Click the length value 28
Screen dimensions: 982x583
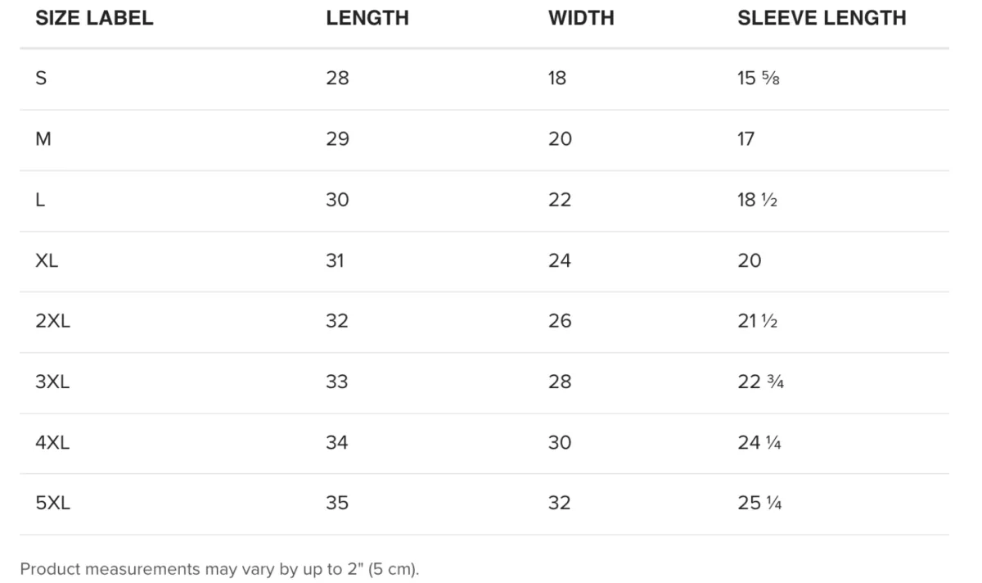point(337,79)
